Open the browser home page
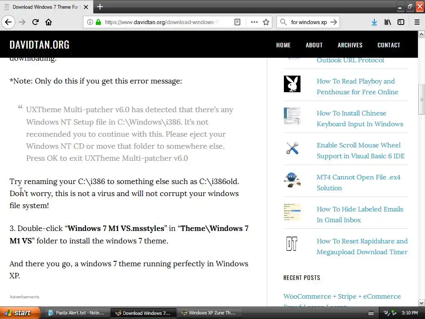 [49, 22]
